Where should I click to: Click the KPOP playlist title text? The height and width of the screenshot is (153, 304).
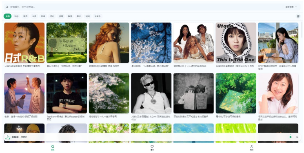[277, 67]
